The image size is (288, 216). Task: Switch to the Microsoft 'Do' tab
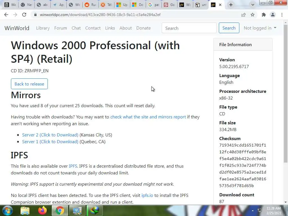138,5
